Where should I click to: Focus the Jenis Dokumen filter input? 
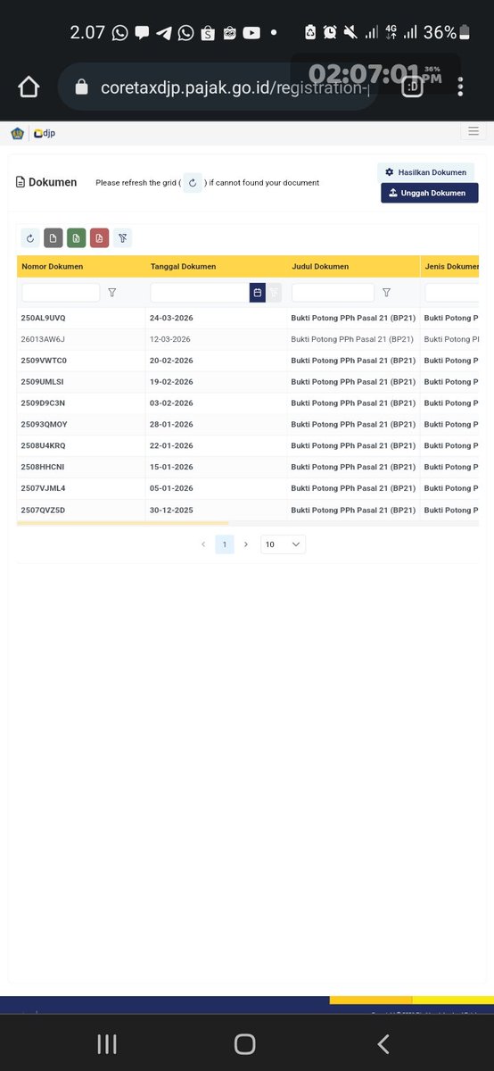tap(452, 293)
